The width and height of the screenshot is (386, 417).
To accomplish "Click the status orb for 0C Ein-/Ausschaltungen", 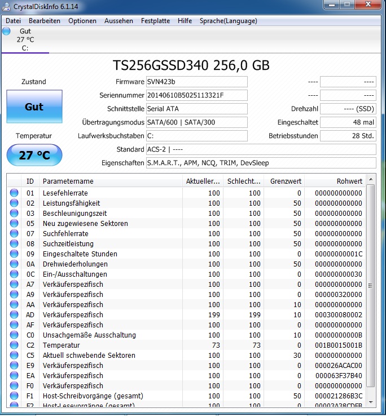I will (x=14, y=274).
